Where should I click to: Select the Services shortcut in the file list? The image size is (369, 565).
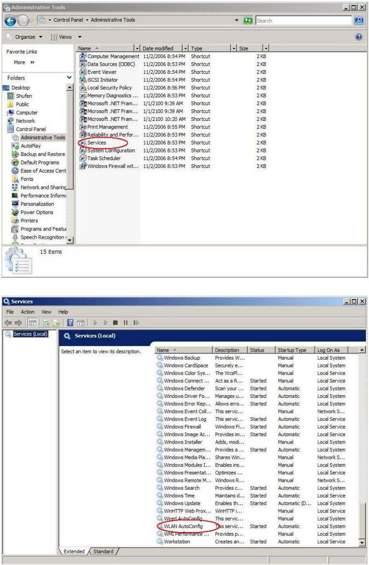tap(93, 143)
